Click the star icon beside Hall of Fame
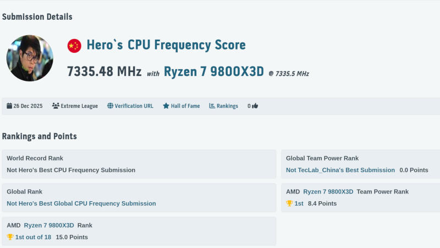Screen dimensions: 440x248 (x=166, y=106)
